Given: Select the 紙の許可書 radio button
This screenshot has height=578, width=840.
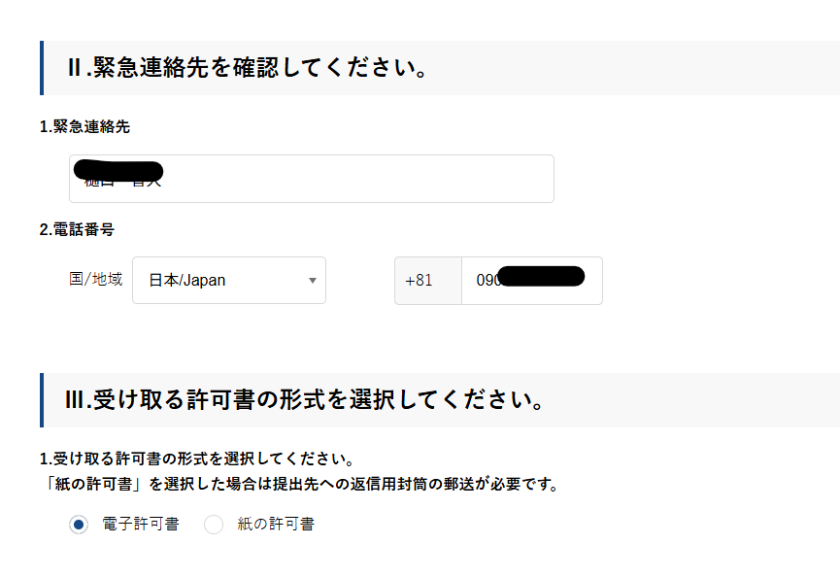Looking at the screenshot, I should [x=214, y=525].
